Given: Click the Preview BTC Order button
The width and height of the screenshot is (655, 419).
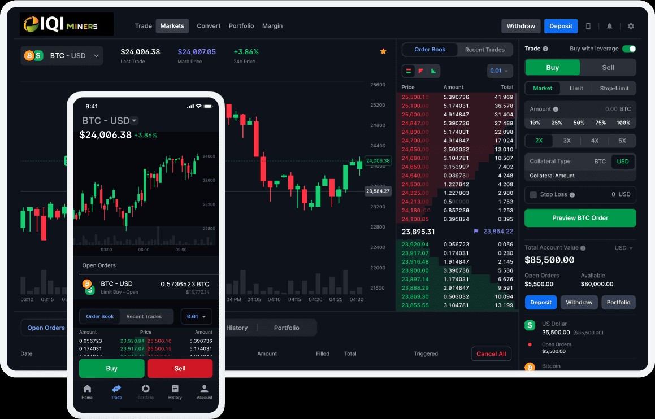Looking at the screenshot, I should [x=580, y=218].
